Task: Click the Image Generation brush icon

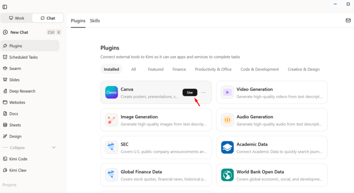Action: click(112, 120)
